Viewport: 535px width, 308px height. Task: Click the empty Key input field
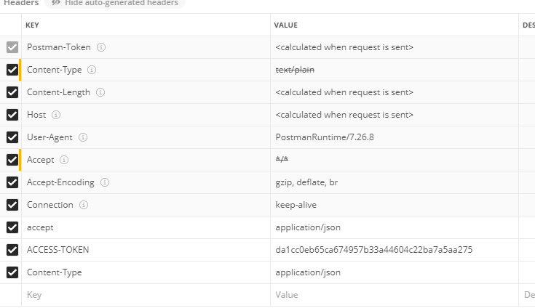[146, 295]
